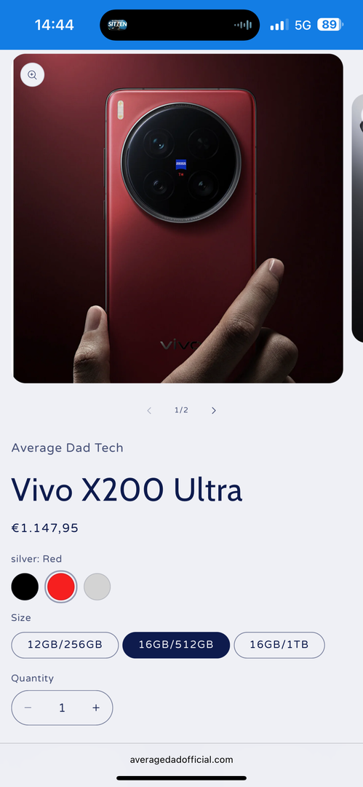Tap the red Vivo X200 Ultra product image
363x787 pixels.
(x=178, y=219)
